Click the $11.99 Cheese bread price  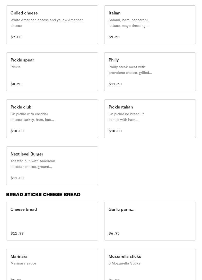tap(17, 233)
